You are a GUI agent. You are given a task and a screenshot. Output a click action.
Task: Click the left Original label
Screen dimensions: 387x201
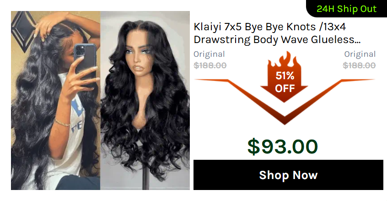tap(209, 54)
